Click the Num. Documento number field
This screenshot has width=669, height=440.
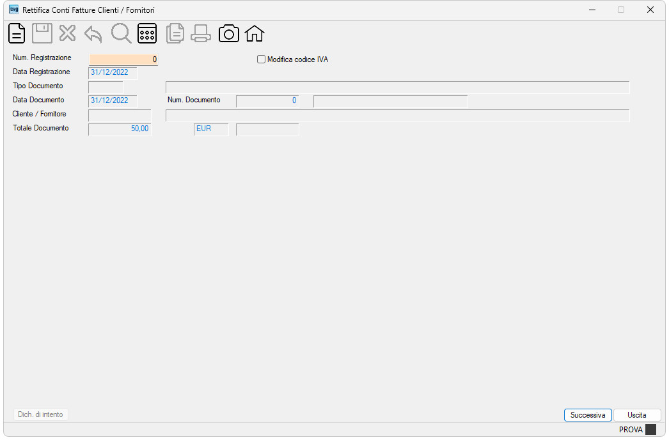267,101
